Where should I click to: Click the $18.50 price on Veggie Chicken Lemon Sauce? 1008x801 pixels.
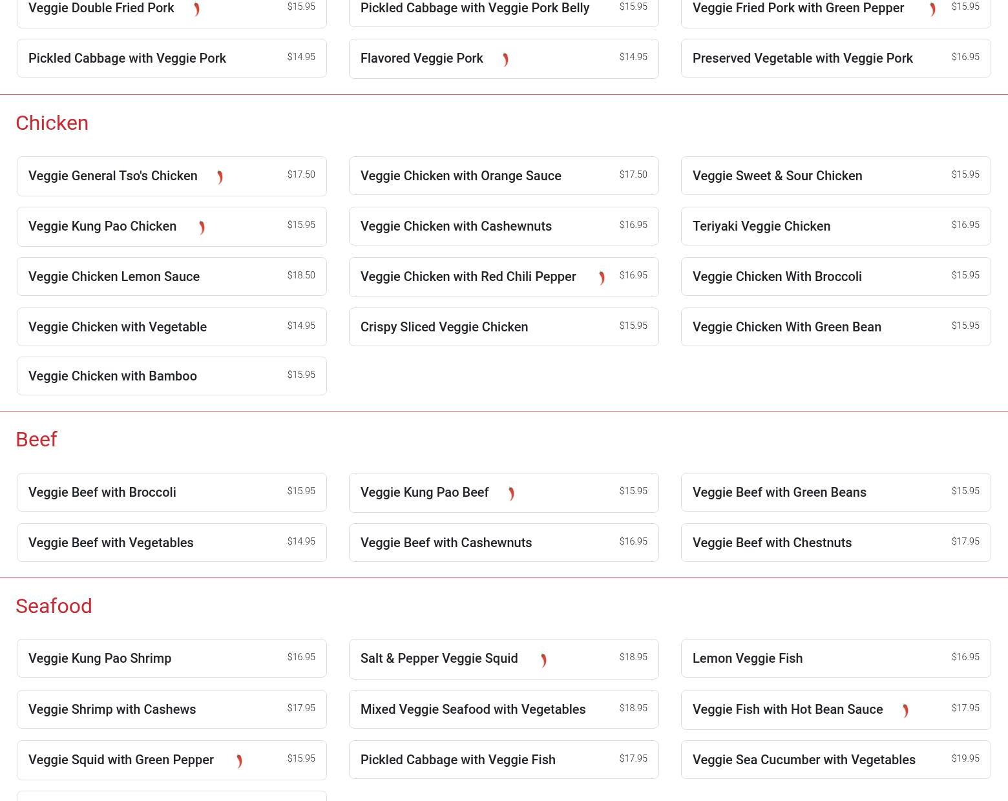(301, 275)
